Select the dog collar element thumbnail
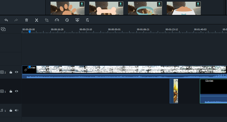Viewport: 227px width, 122px height. [145, 8]
